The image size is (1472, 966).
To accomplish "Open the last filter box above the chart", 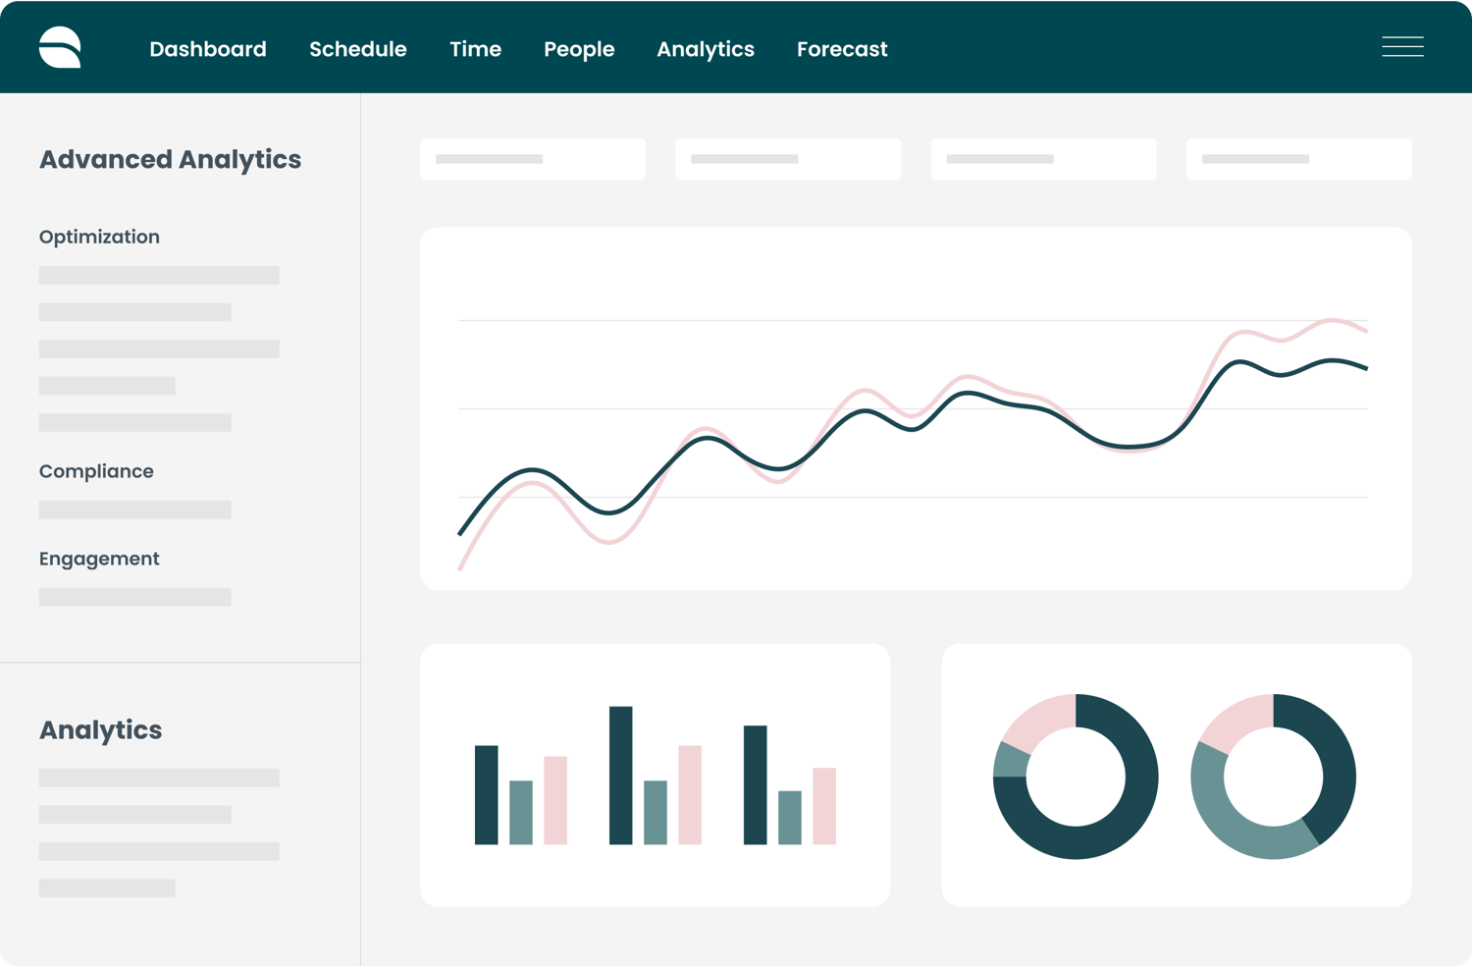I will point(1298,159).
